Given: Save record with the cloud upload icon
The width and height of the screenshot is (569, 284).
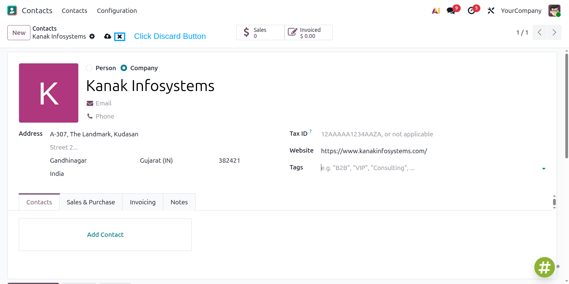Looking at the screenshot, I should coord(107,36).
